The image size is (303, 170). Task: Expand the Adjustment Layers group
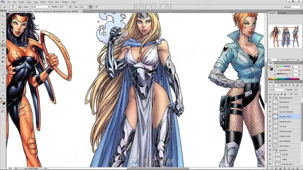(273, 97)
